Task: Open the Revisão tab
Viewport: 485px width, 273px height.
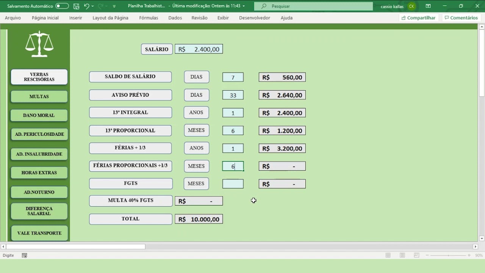Action: click(199, 18)
